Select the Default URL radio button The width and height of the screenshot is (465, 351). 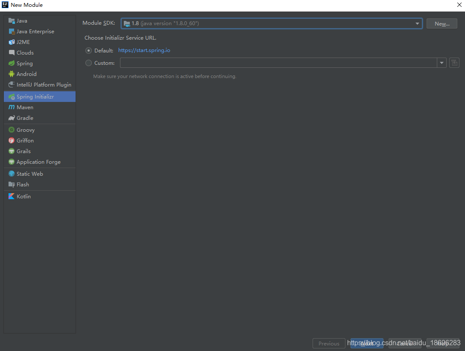click(88, 51)
